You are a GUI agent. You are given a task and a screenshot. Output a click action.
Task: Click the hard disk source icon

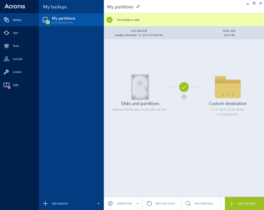click(x=140, y=87)
